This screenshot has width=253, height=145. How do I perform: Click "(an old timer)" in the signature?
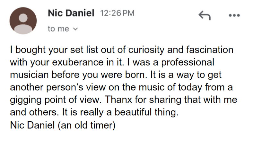coord(86,125)
